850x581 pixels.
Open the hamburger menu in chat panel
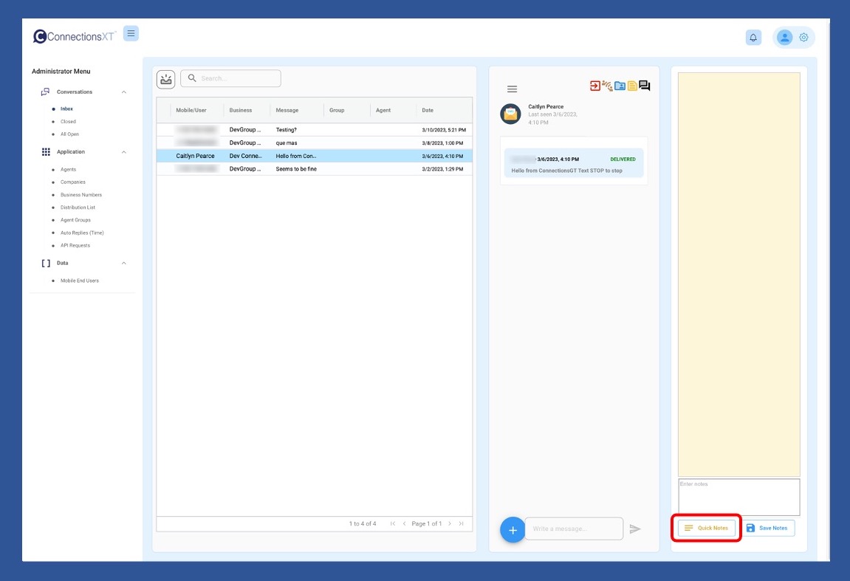(512, 89)
